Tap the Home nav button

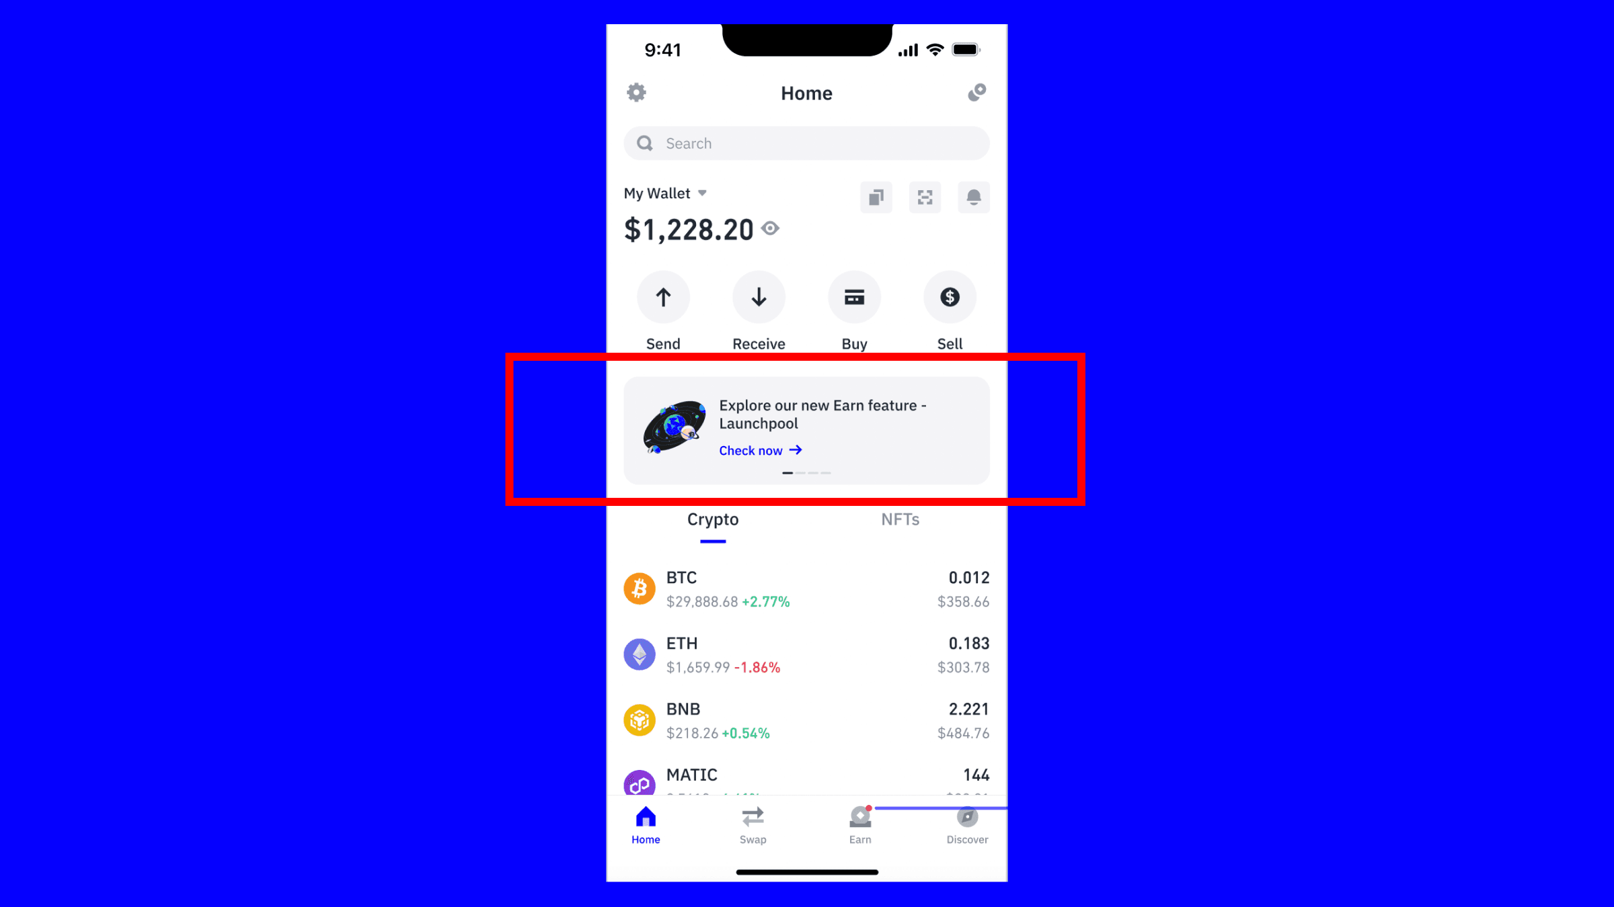click(x=645, y=825)
